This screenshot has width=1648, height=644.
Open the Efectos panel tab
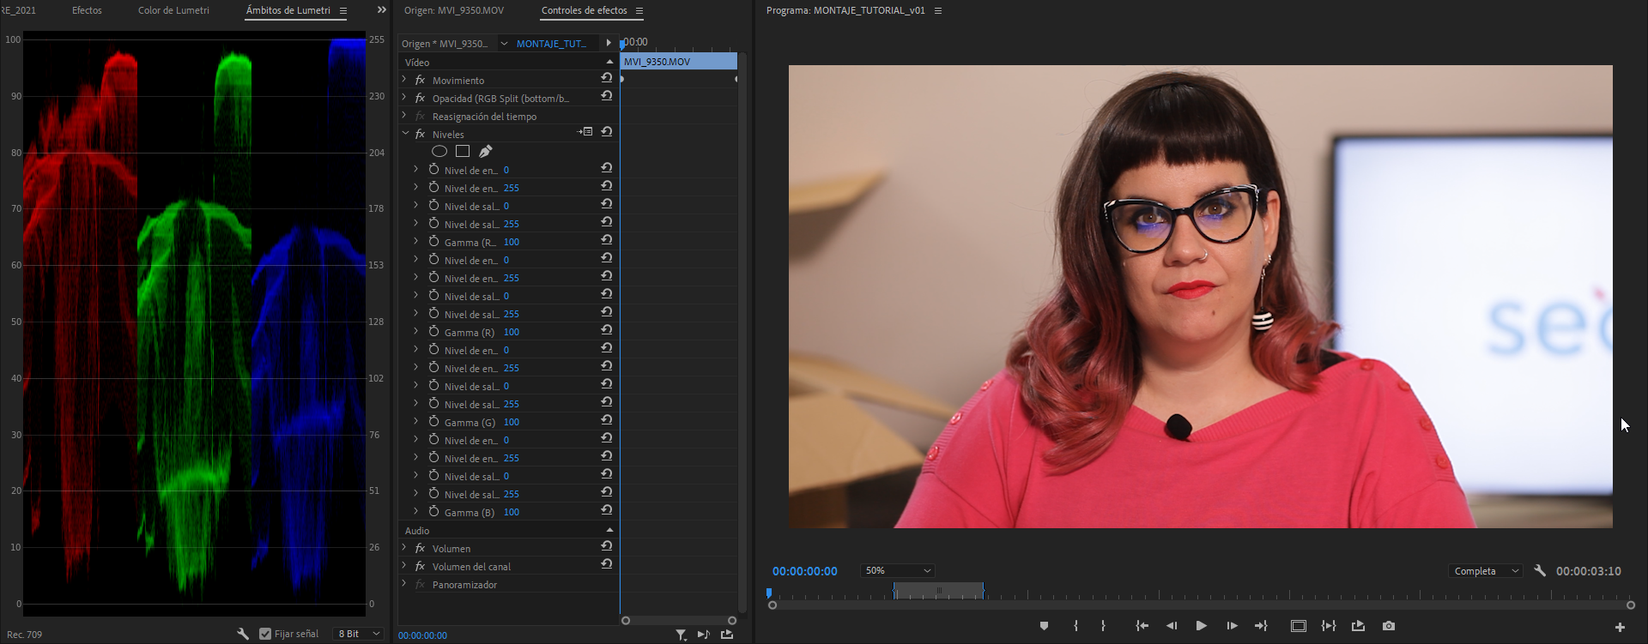(x=87, y=10)
